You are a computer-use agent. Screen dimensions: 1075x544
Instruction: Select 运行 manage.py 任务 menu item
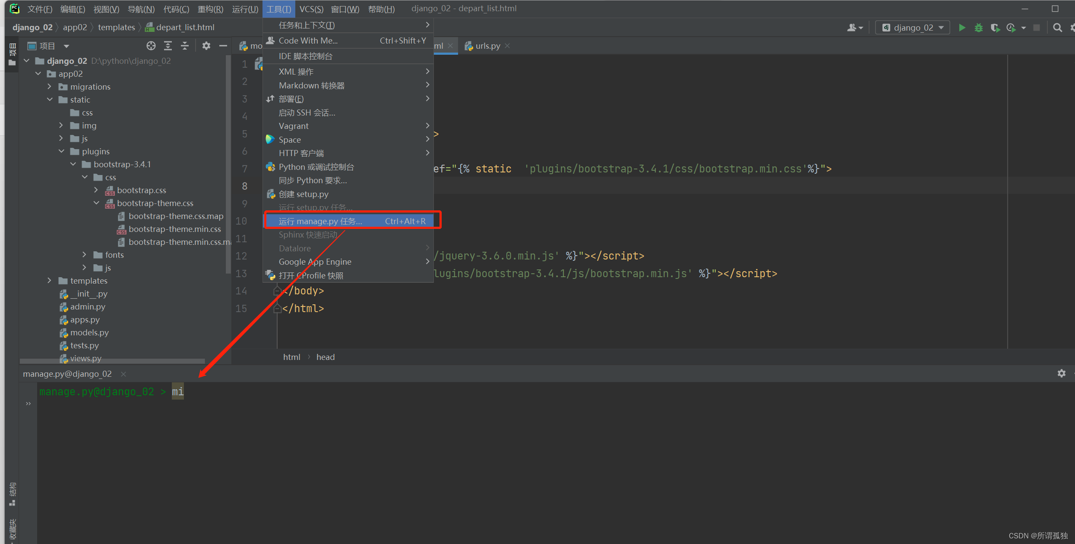(350, 221)
